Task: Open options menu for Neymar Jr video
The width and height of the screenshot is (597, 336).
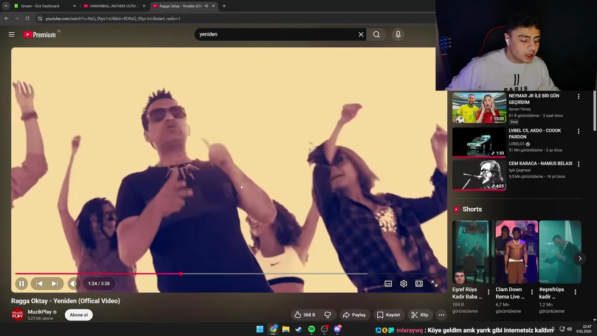Action: click(578, 97)
